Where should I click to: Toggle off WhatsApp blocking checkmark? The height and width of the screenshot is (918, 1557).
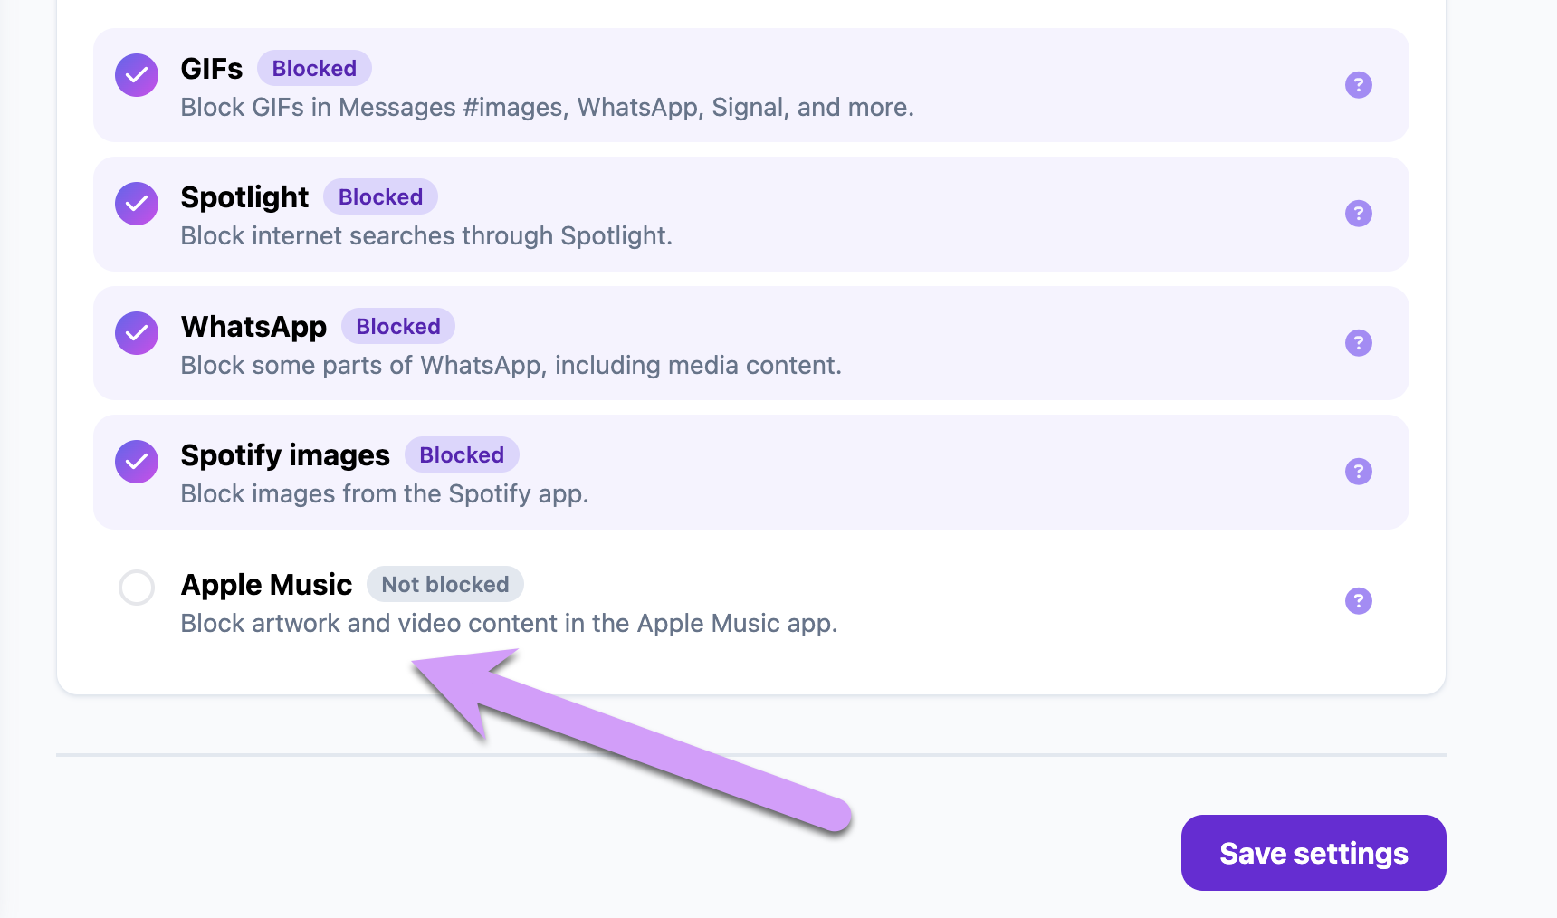(137, 333)
